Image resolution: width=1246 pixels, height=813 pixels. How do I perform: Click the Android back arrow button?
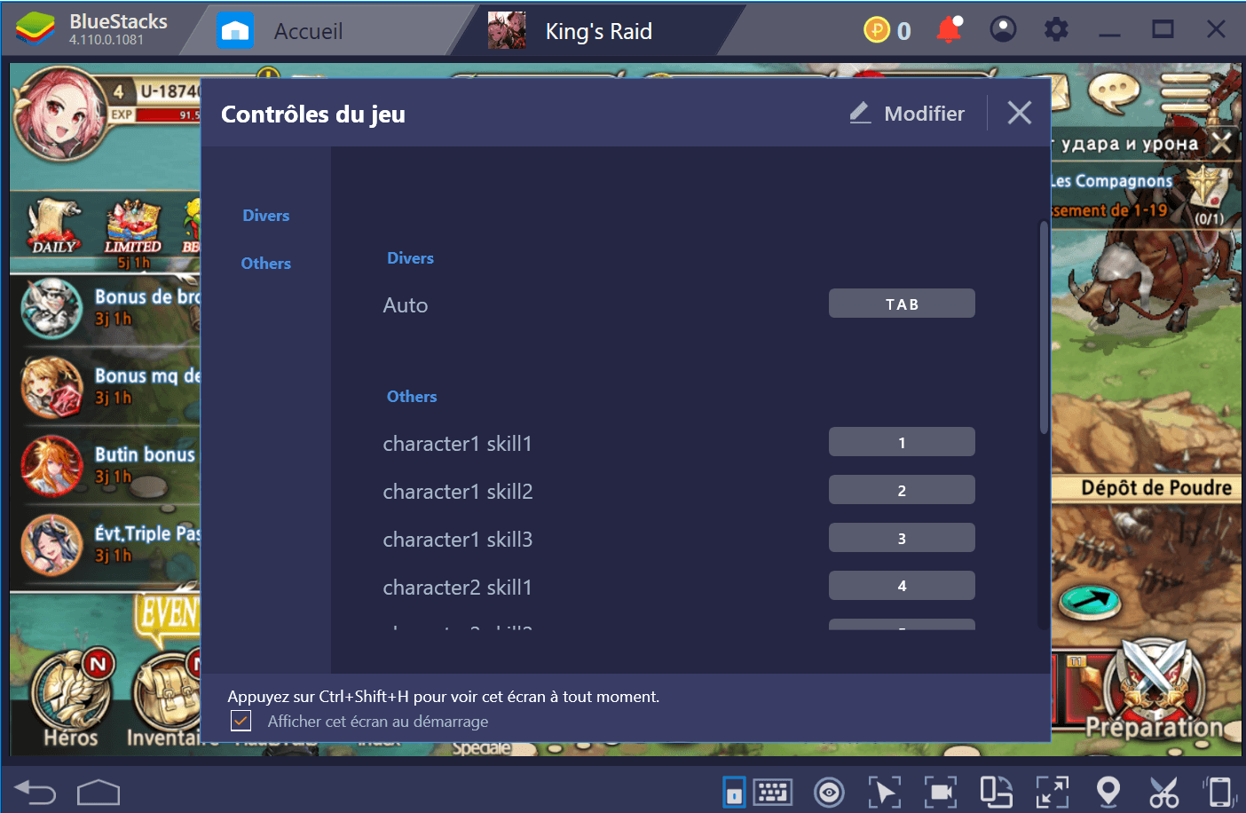tap(35, 792)
